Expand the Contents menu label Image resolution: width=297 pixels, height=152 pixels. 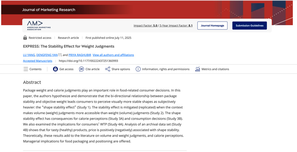(x=35, y=69)
